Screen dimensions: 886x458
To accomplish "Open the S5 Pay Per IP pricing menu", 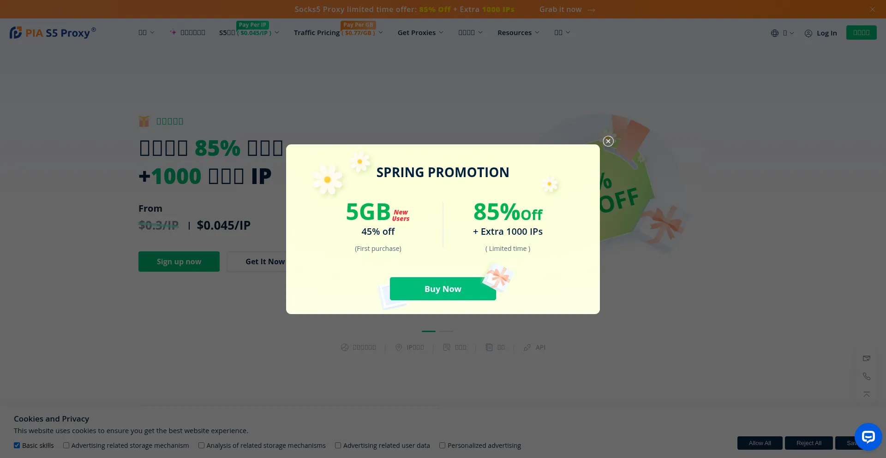I will 249,33.
